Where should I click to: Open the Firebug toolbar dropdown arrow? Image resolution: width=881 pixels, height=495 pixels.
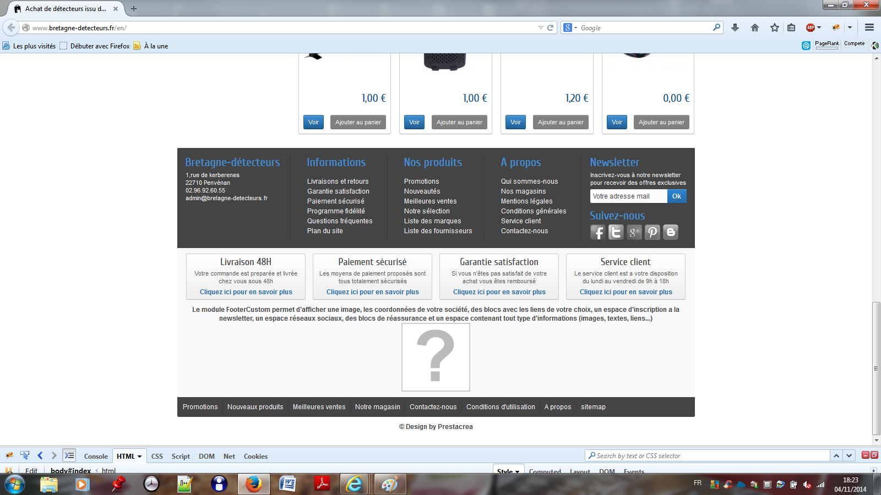pyautogui.click(x=850, y=28)
